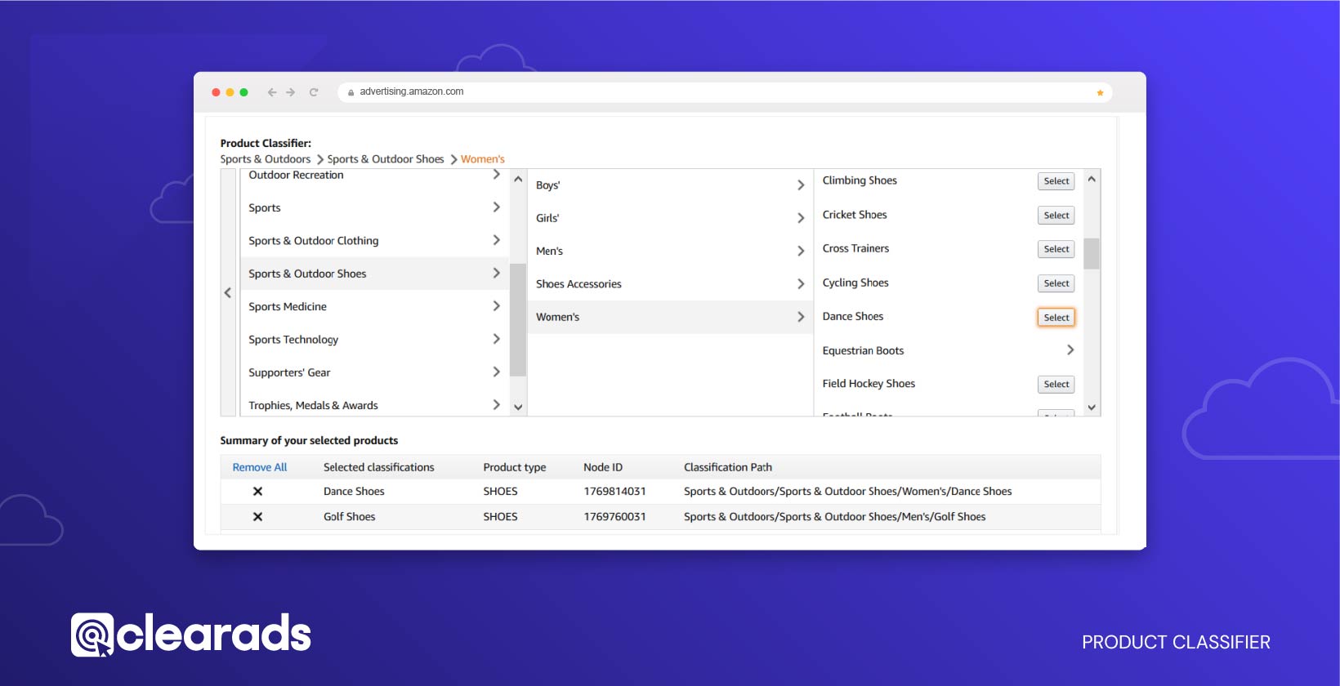The image size is (1340, 686).
Task: Click SHOES product type in Golf Shoes row
Action: pyautogui.click(x=500, y=516)
